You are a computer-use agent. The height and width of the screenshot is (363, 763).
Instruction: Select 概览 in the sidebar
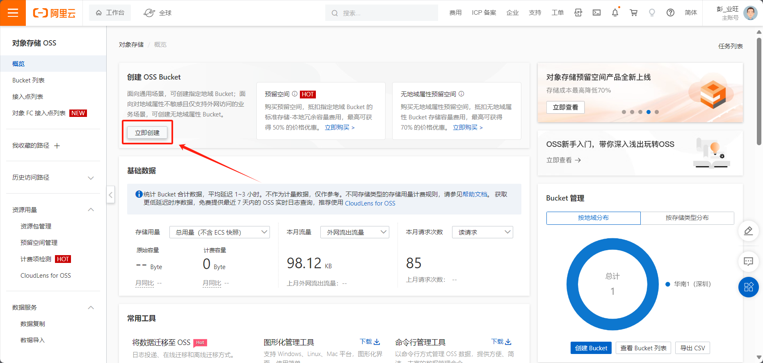point(53,64)
